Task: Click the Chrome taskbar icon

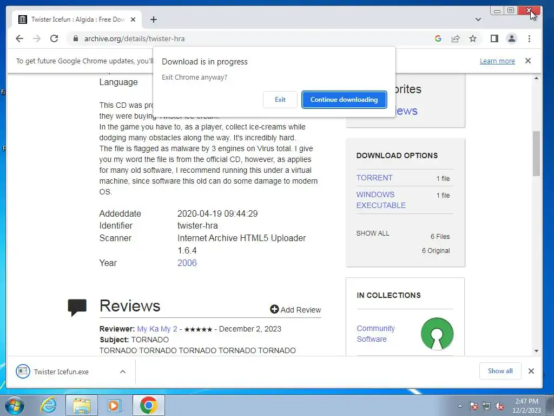Action: (x=148, y=405)
